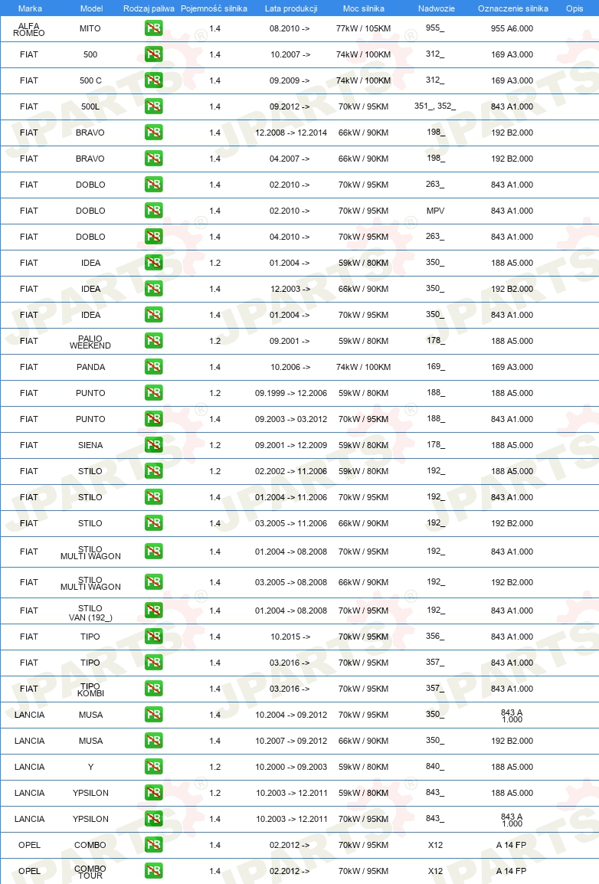
Task: Click the petrol icon in the IDEA 12.2003 row
Action: point(153,289)
